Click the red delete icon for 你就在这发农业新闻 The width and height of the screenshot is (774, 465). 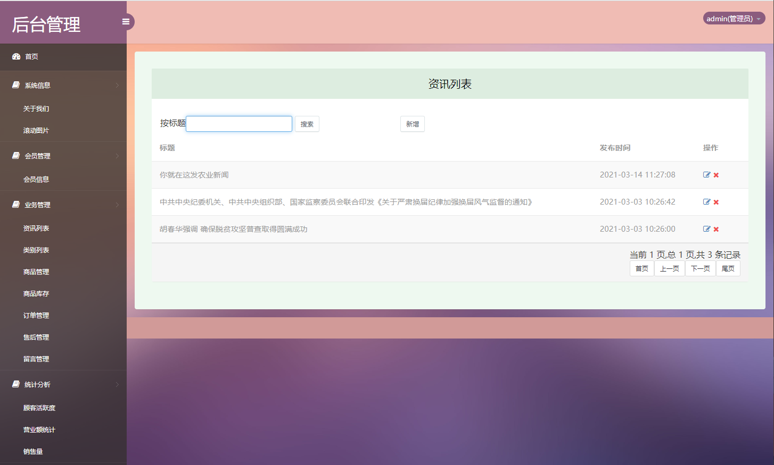coord(716,174)
